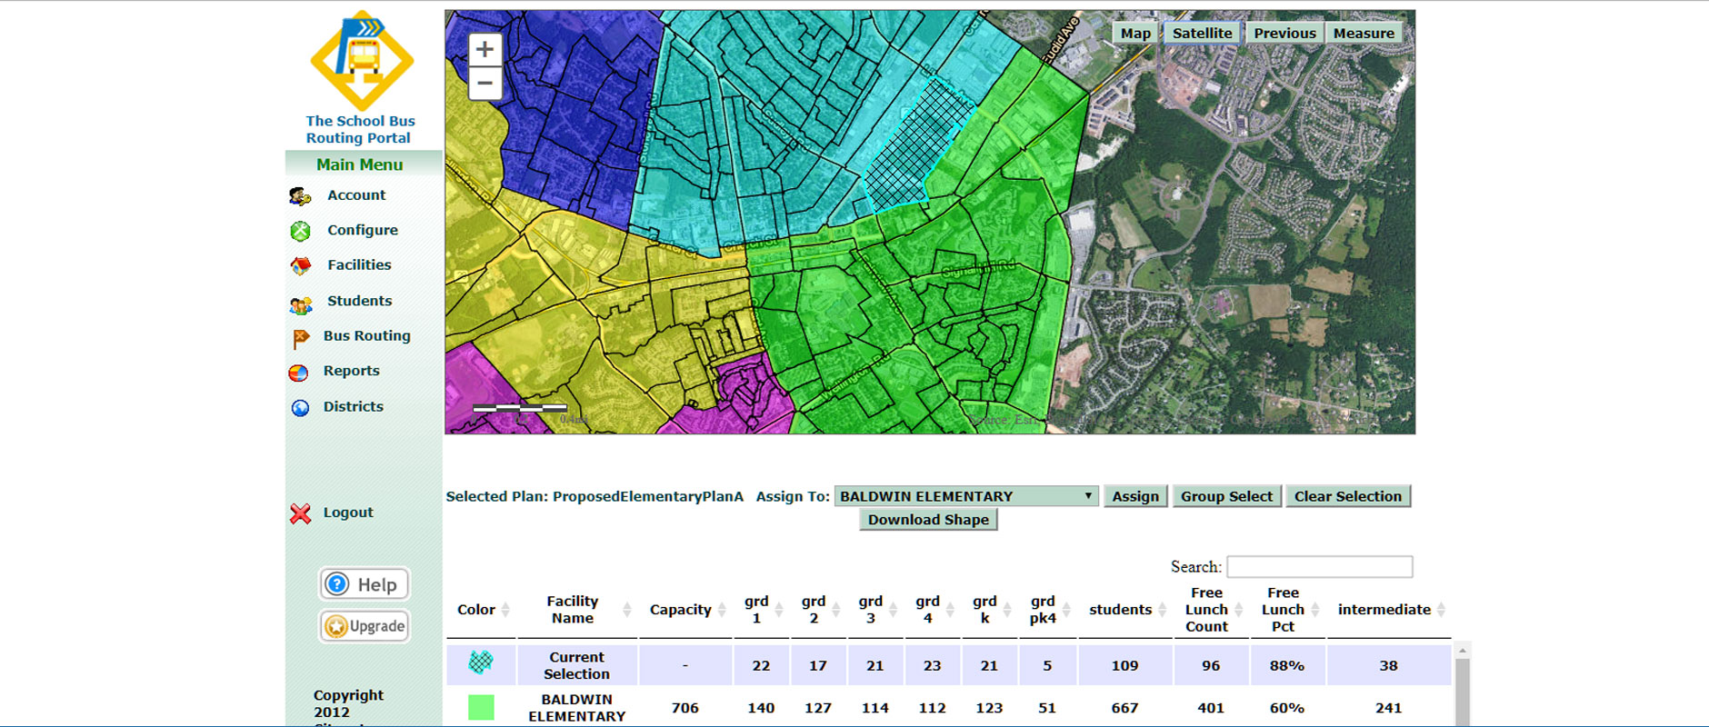Sort table by grd pk4 column

(1048, 610)
